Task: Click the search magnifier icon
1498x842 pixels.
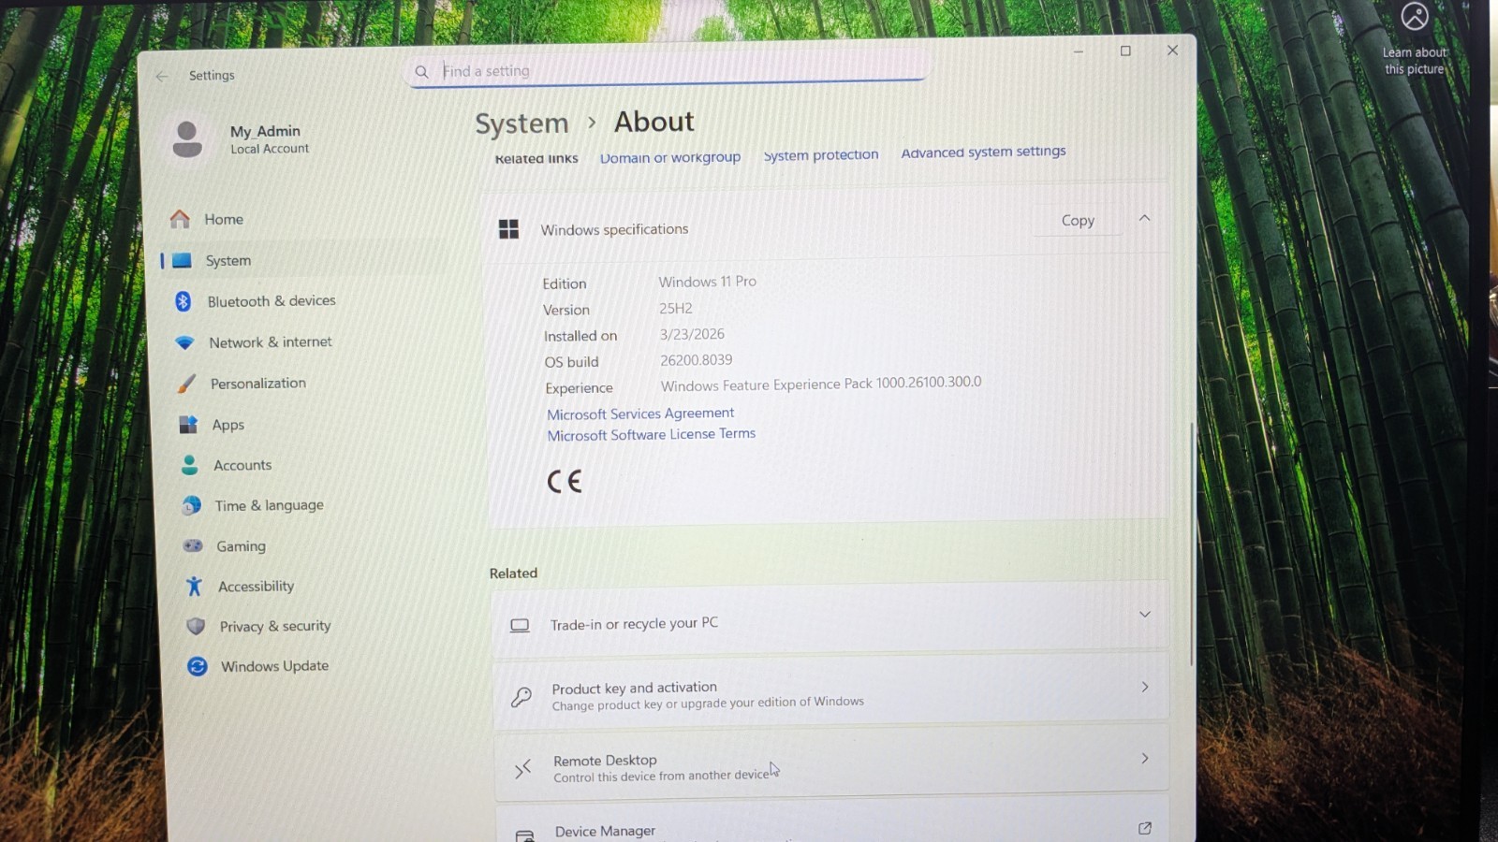Action: (x=422, y=72)
